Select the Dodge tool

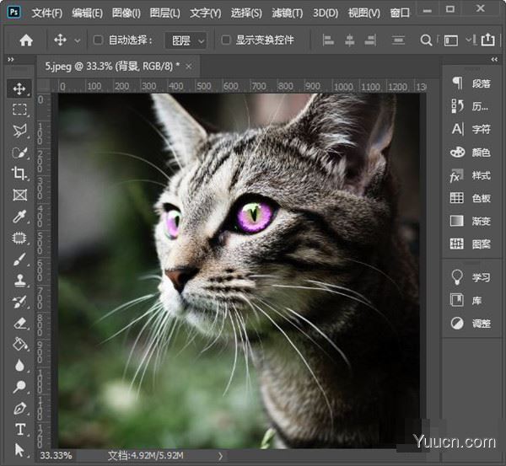pyautogui.click(x=19, y=387)
